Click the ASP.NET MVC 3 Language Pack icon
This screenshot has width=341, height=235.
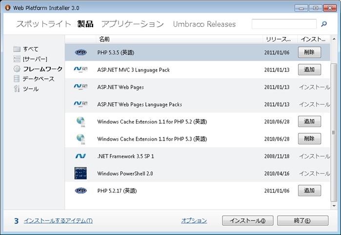80,70
